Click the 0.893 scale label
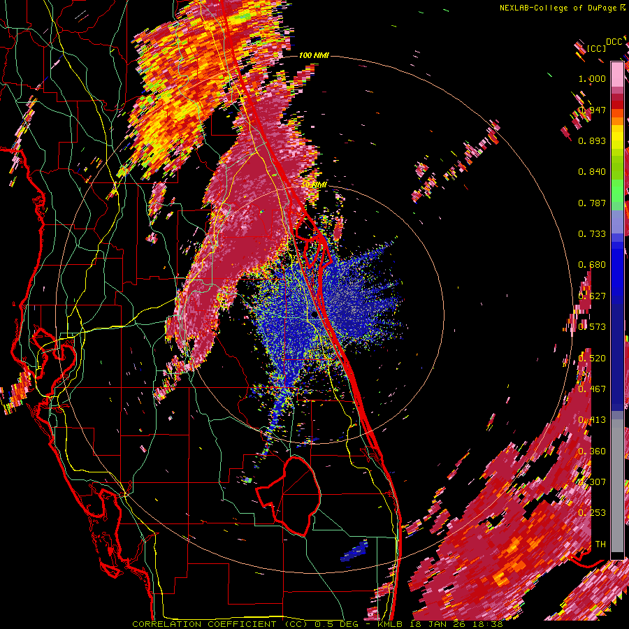Image resolution: width=629 pixels, height=629 pixels. (592, 140)
